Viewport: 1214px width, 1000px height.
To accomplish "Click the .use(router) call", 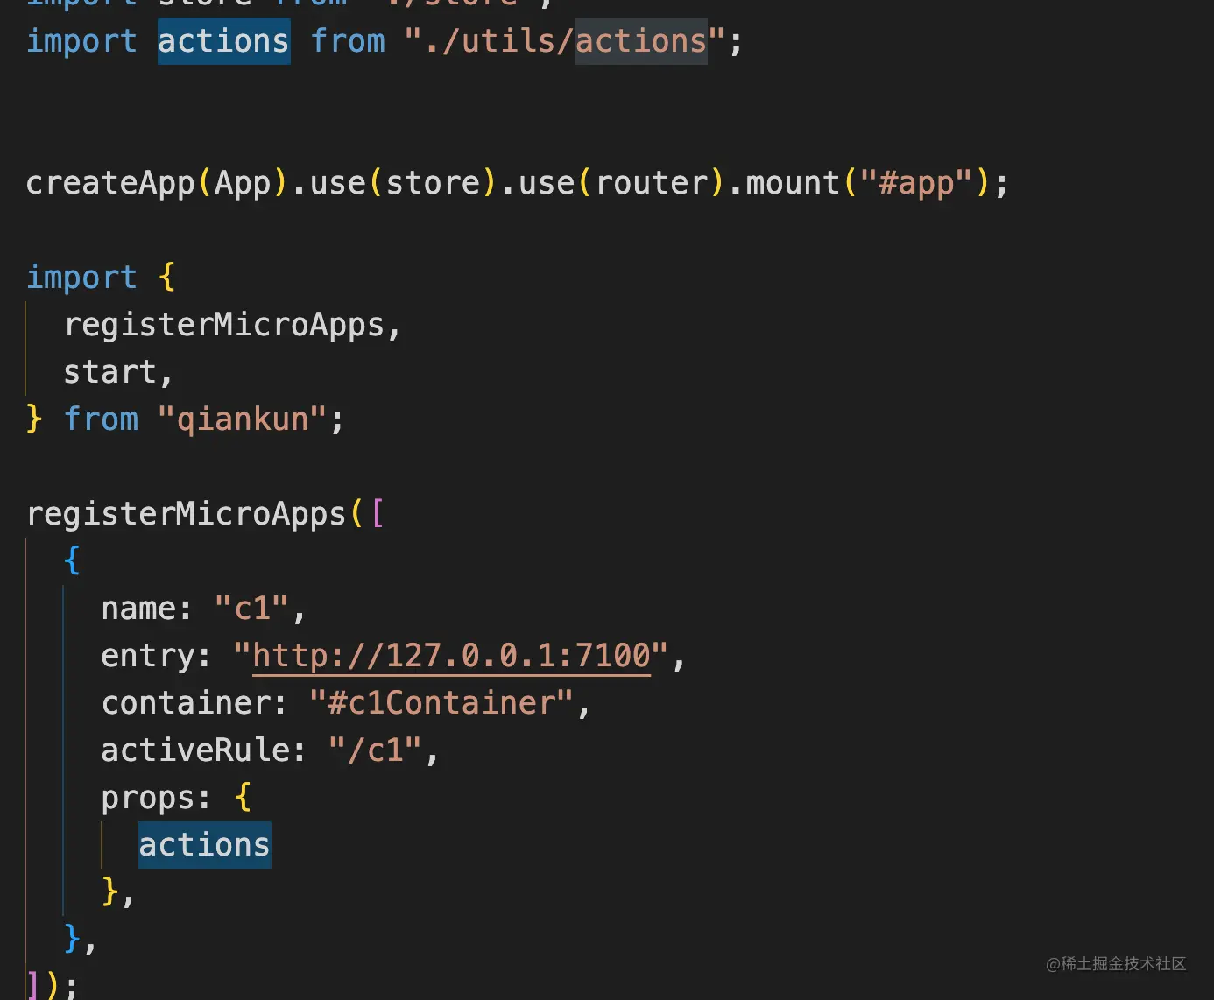I will tap(612, 183).
